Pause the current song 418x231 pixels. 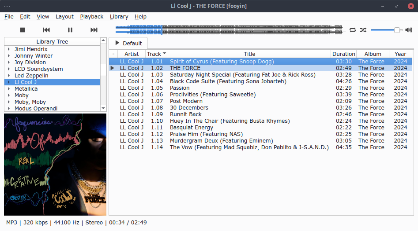point(70,30)
